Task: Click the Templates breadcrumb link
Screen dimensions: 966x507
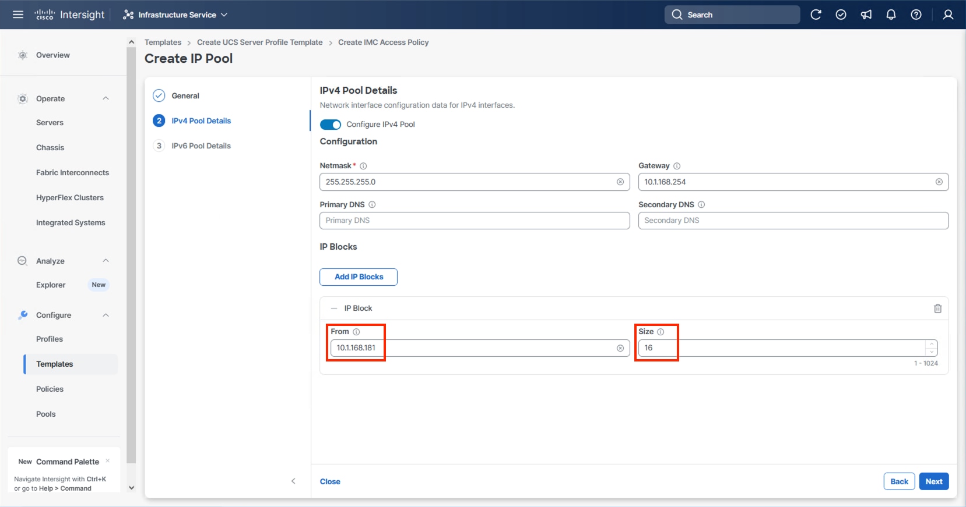Action: 163,42
